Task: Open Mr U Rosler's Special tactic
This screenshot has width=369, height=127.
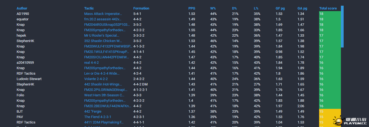Action: tap(102, 36)
